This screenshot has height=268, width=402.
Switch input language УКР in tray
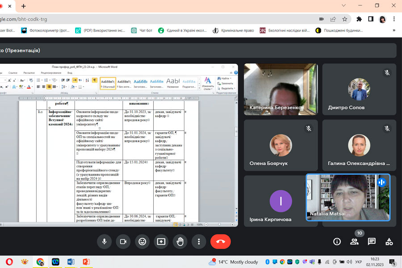pos(358,262)
